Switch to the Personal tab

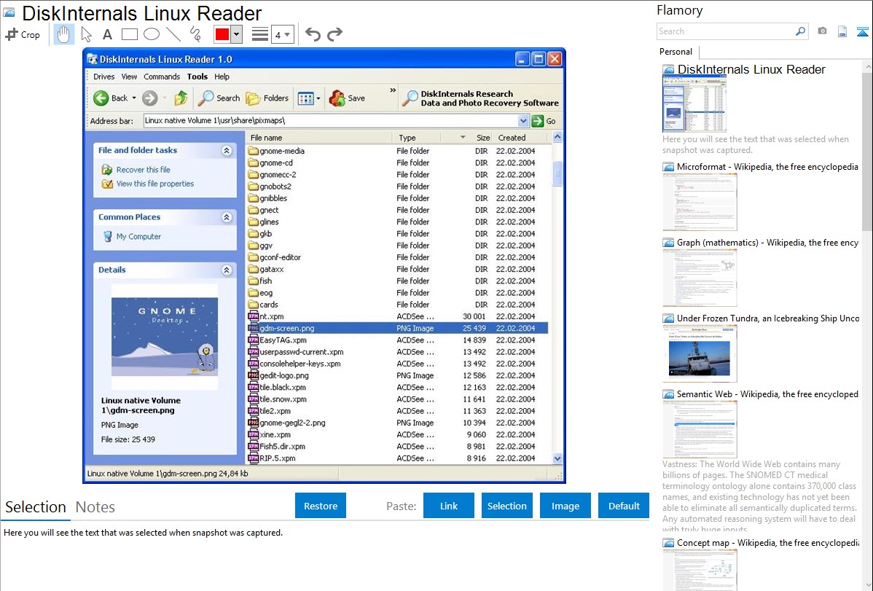coord(676,52)
